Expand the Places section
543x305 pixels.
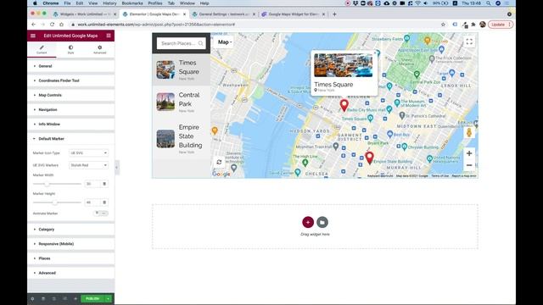(71, 258)
